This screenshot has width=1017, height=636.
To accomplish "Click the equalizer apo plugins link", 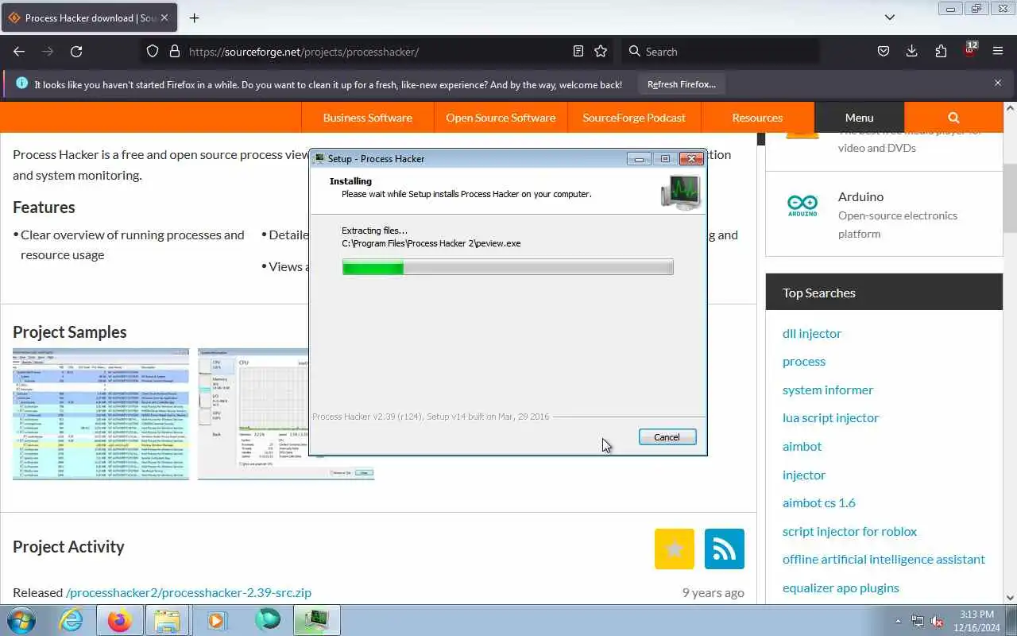I will coord(841,588).
